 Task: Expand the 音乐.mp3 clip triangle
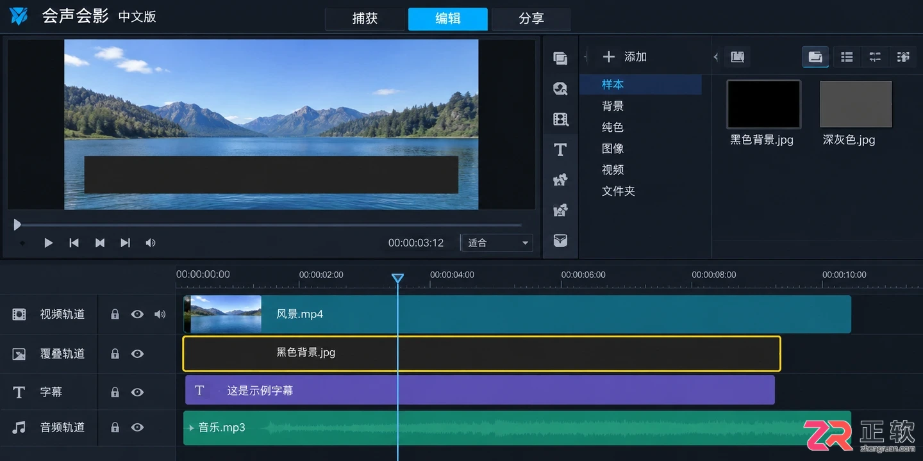191,428
